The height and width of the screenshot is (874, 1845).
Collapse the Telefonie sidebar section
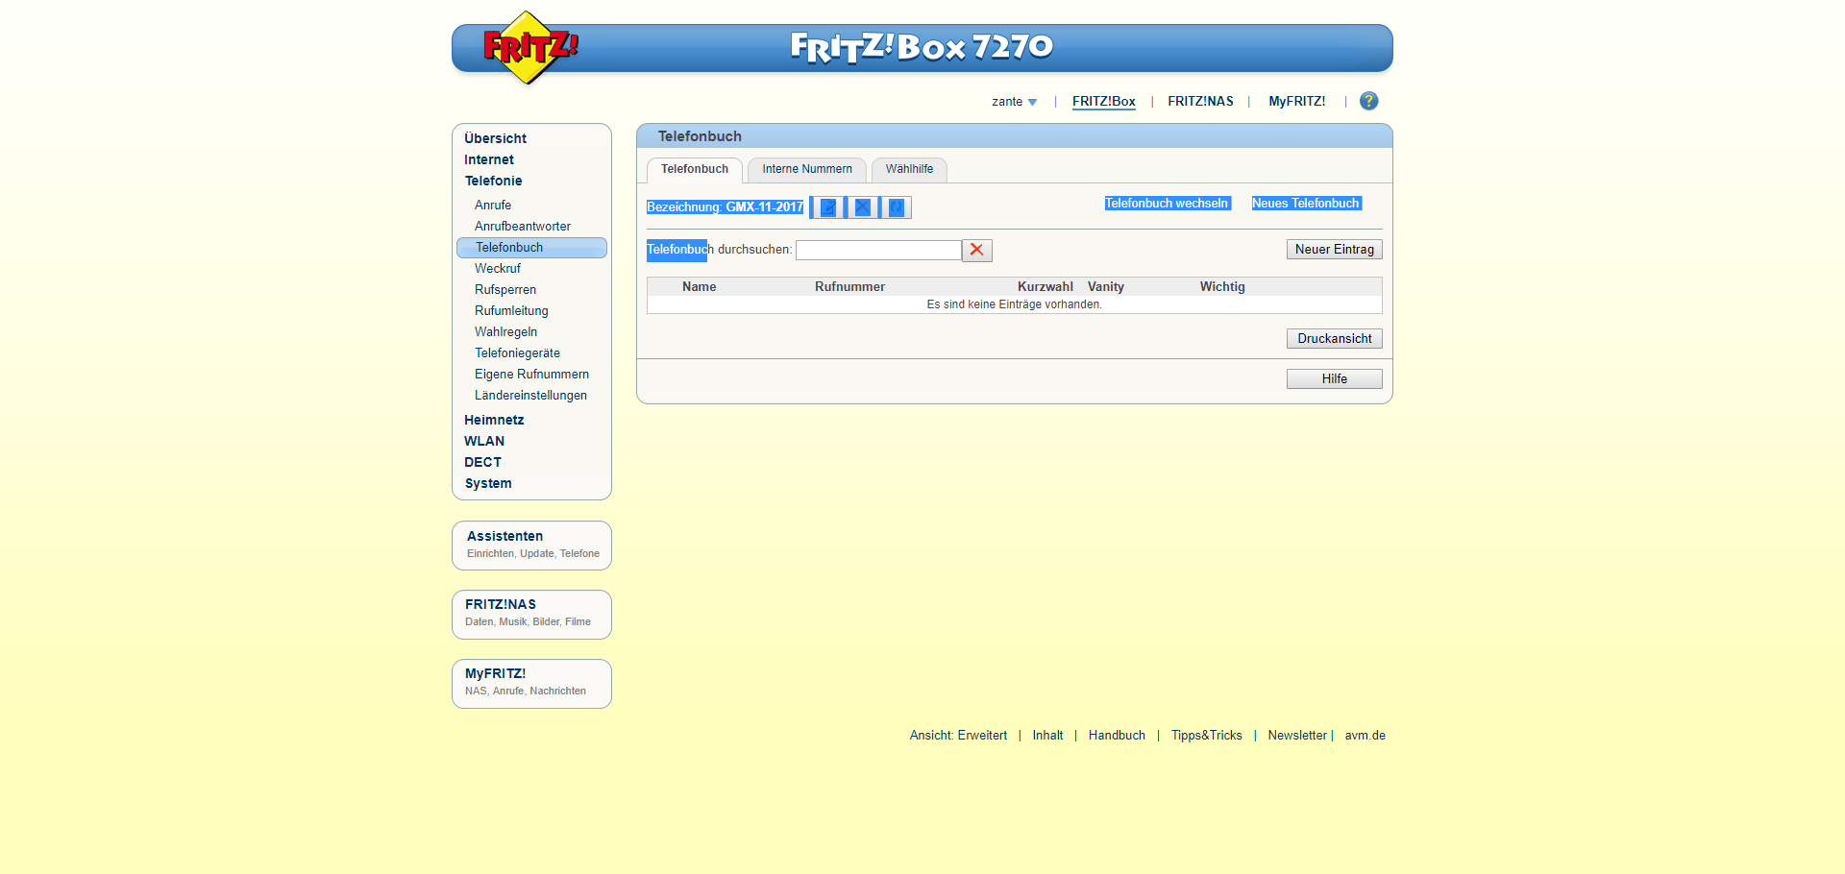(x=494, y=181)
